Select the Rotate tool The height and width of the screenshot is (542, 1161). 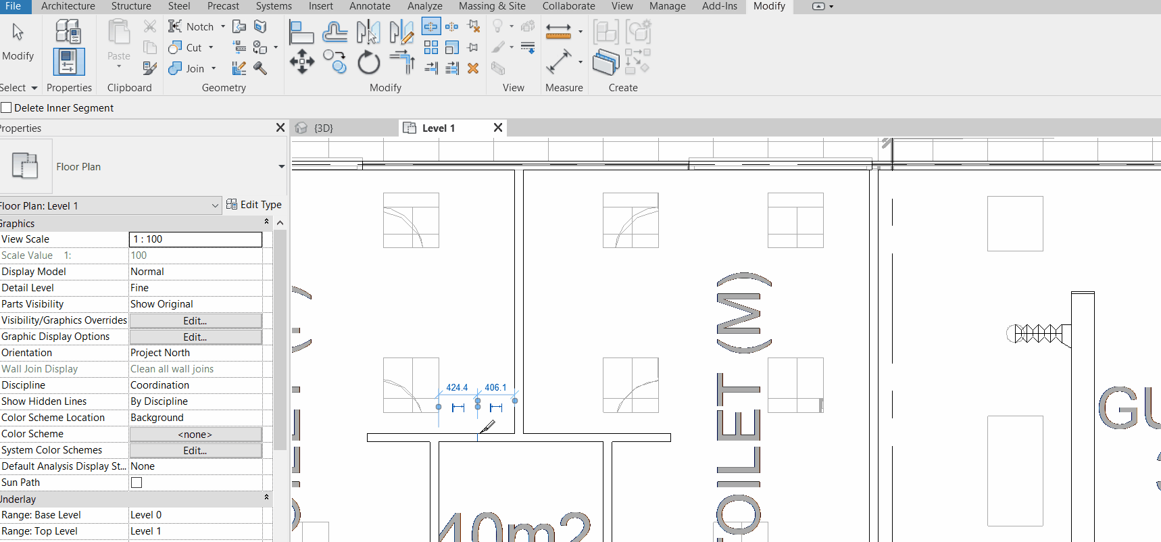[368, 62]
